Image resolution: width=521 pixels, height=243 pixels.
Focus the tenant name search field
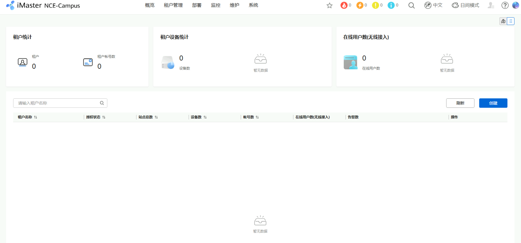tap(57, 103)
